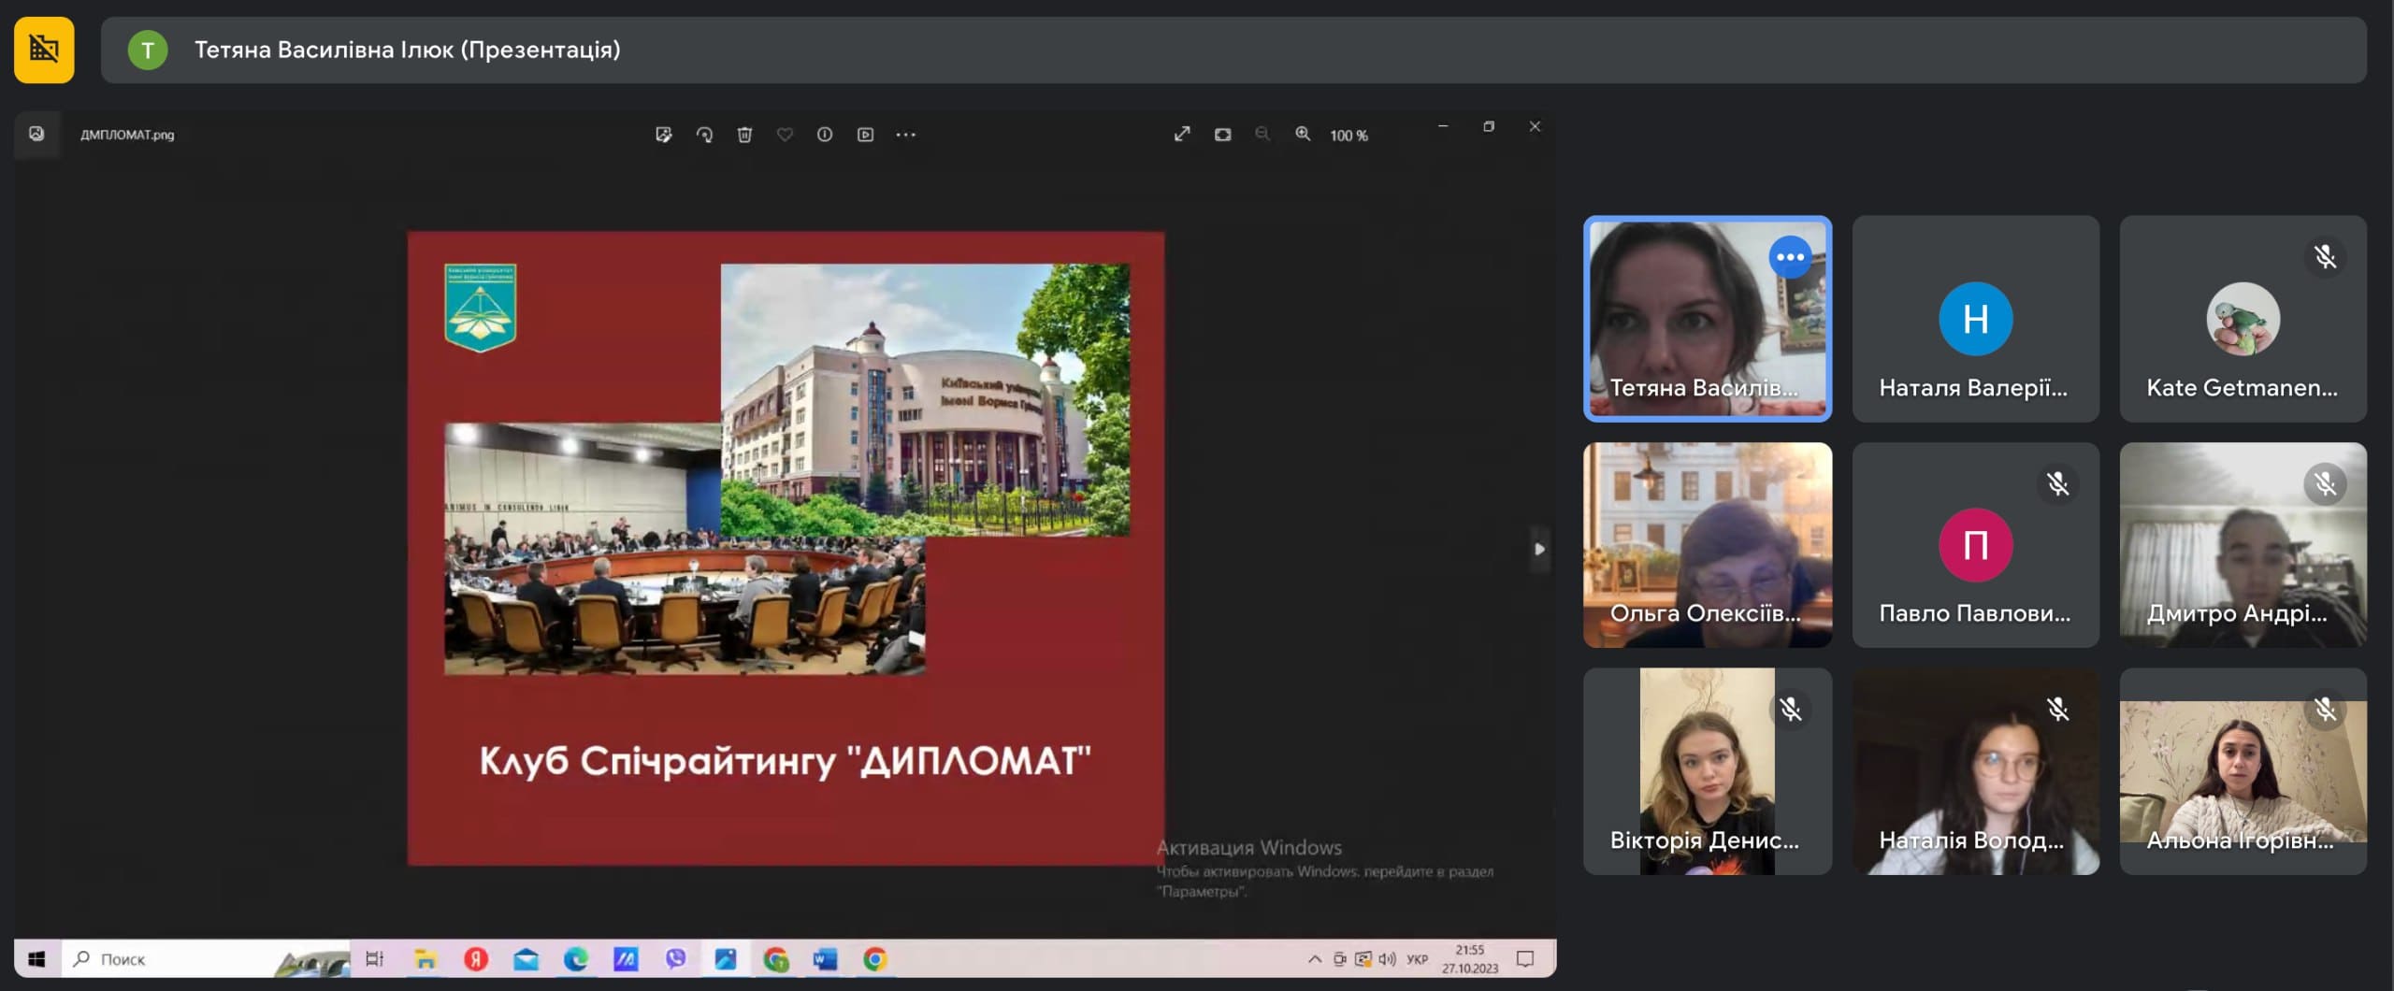Click the УКР keyboard language indicator
This screenshot has height=991, width=2394.
click(x=1417, y=959)
